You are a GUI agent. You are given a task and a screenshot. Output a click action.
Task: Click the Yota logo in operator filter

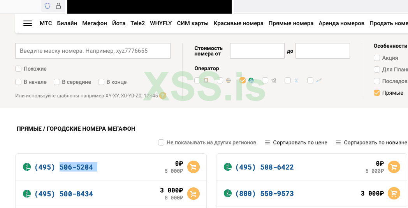[x=296, y=80]
